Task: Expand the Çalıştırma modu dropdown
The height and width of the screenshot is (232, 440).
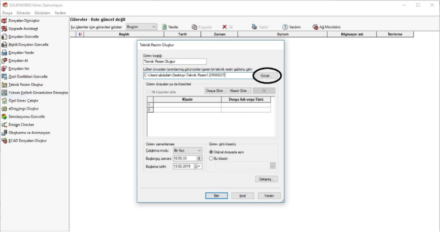Action: click(x=199, y=151)
